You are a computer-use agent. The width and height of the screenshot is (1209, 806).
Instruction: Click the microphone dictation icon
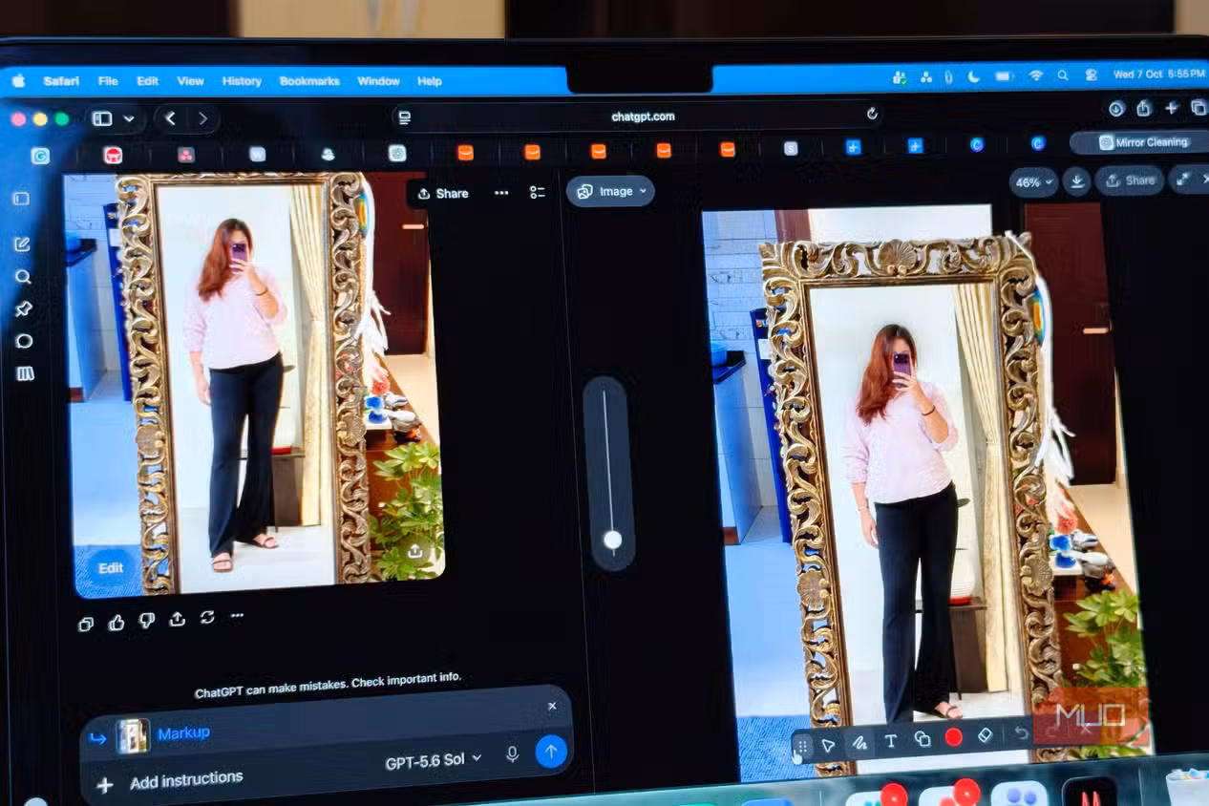coord(513,754)
